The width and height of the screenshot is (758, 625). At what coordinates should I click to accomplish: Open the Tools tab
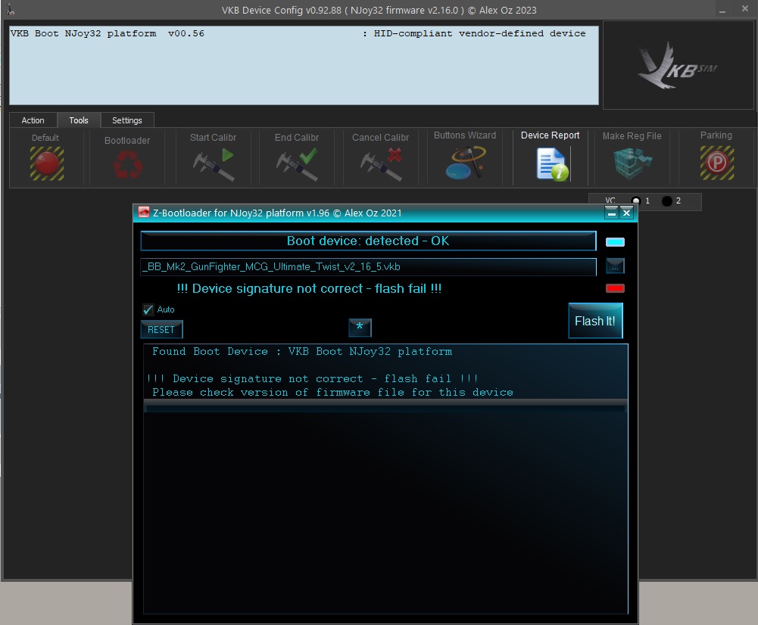click(79, 120)
